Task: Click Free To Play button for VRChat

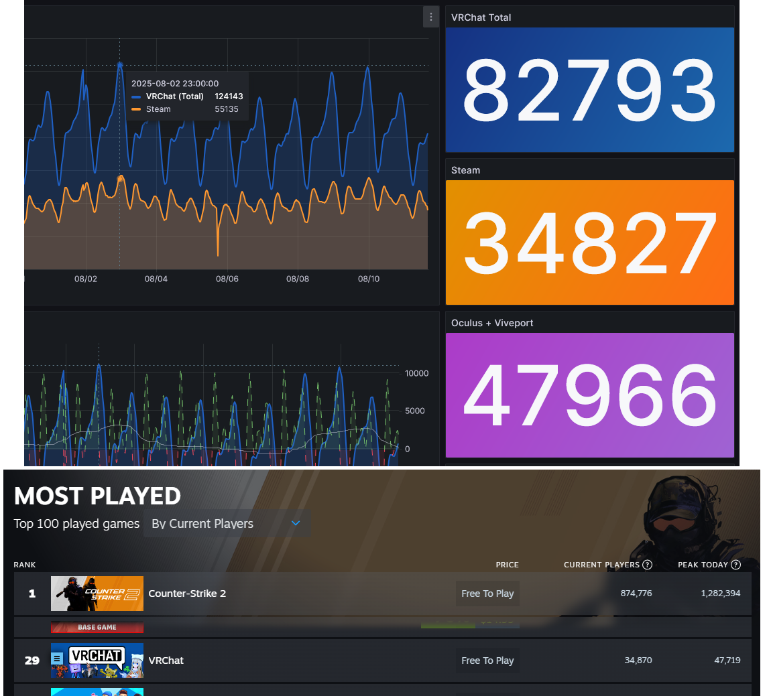Action: click(x=487, y=660)
